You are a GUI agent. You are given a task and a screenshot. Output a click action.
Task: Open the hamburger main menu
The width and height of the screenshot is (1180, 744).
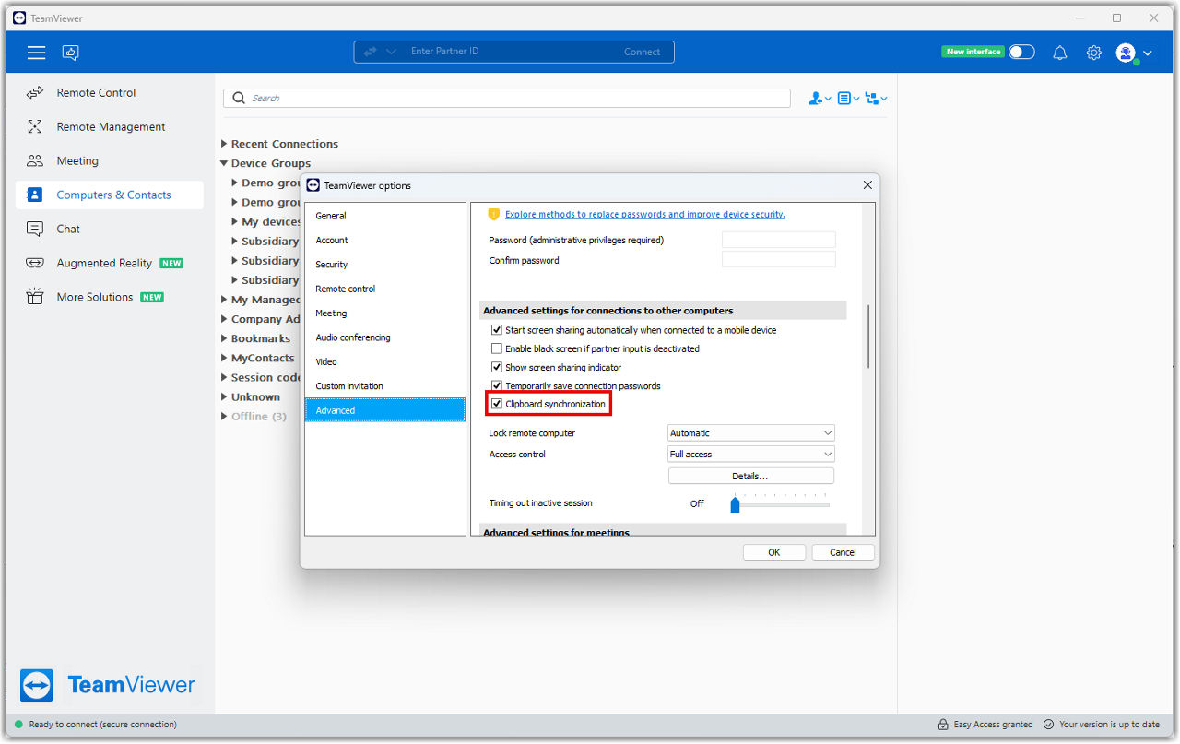(36, 53)
